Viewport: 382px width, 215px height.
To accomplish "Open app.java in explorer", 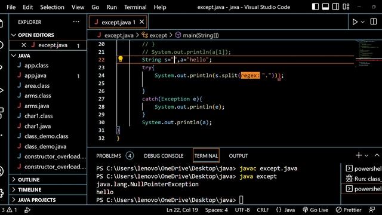I will [35, 76].
